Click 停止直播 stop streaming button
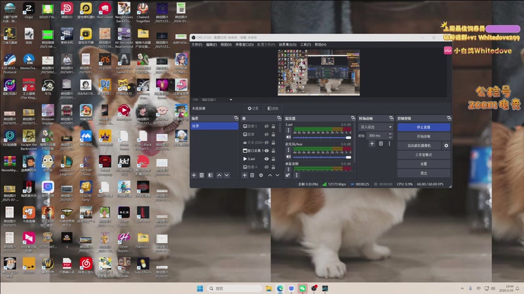Screen dimensions: 524x294 423,127
